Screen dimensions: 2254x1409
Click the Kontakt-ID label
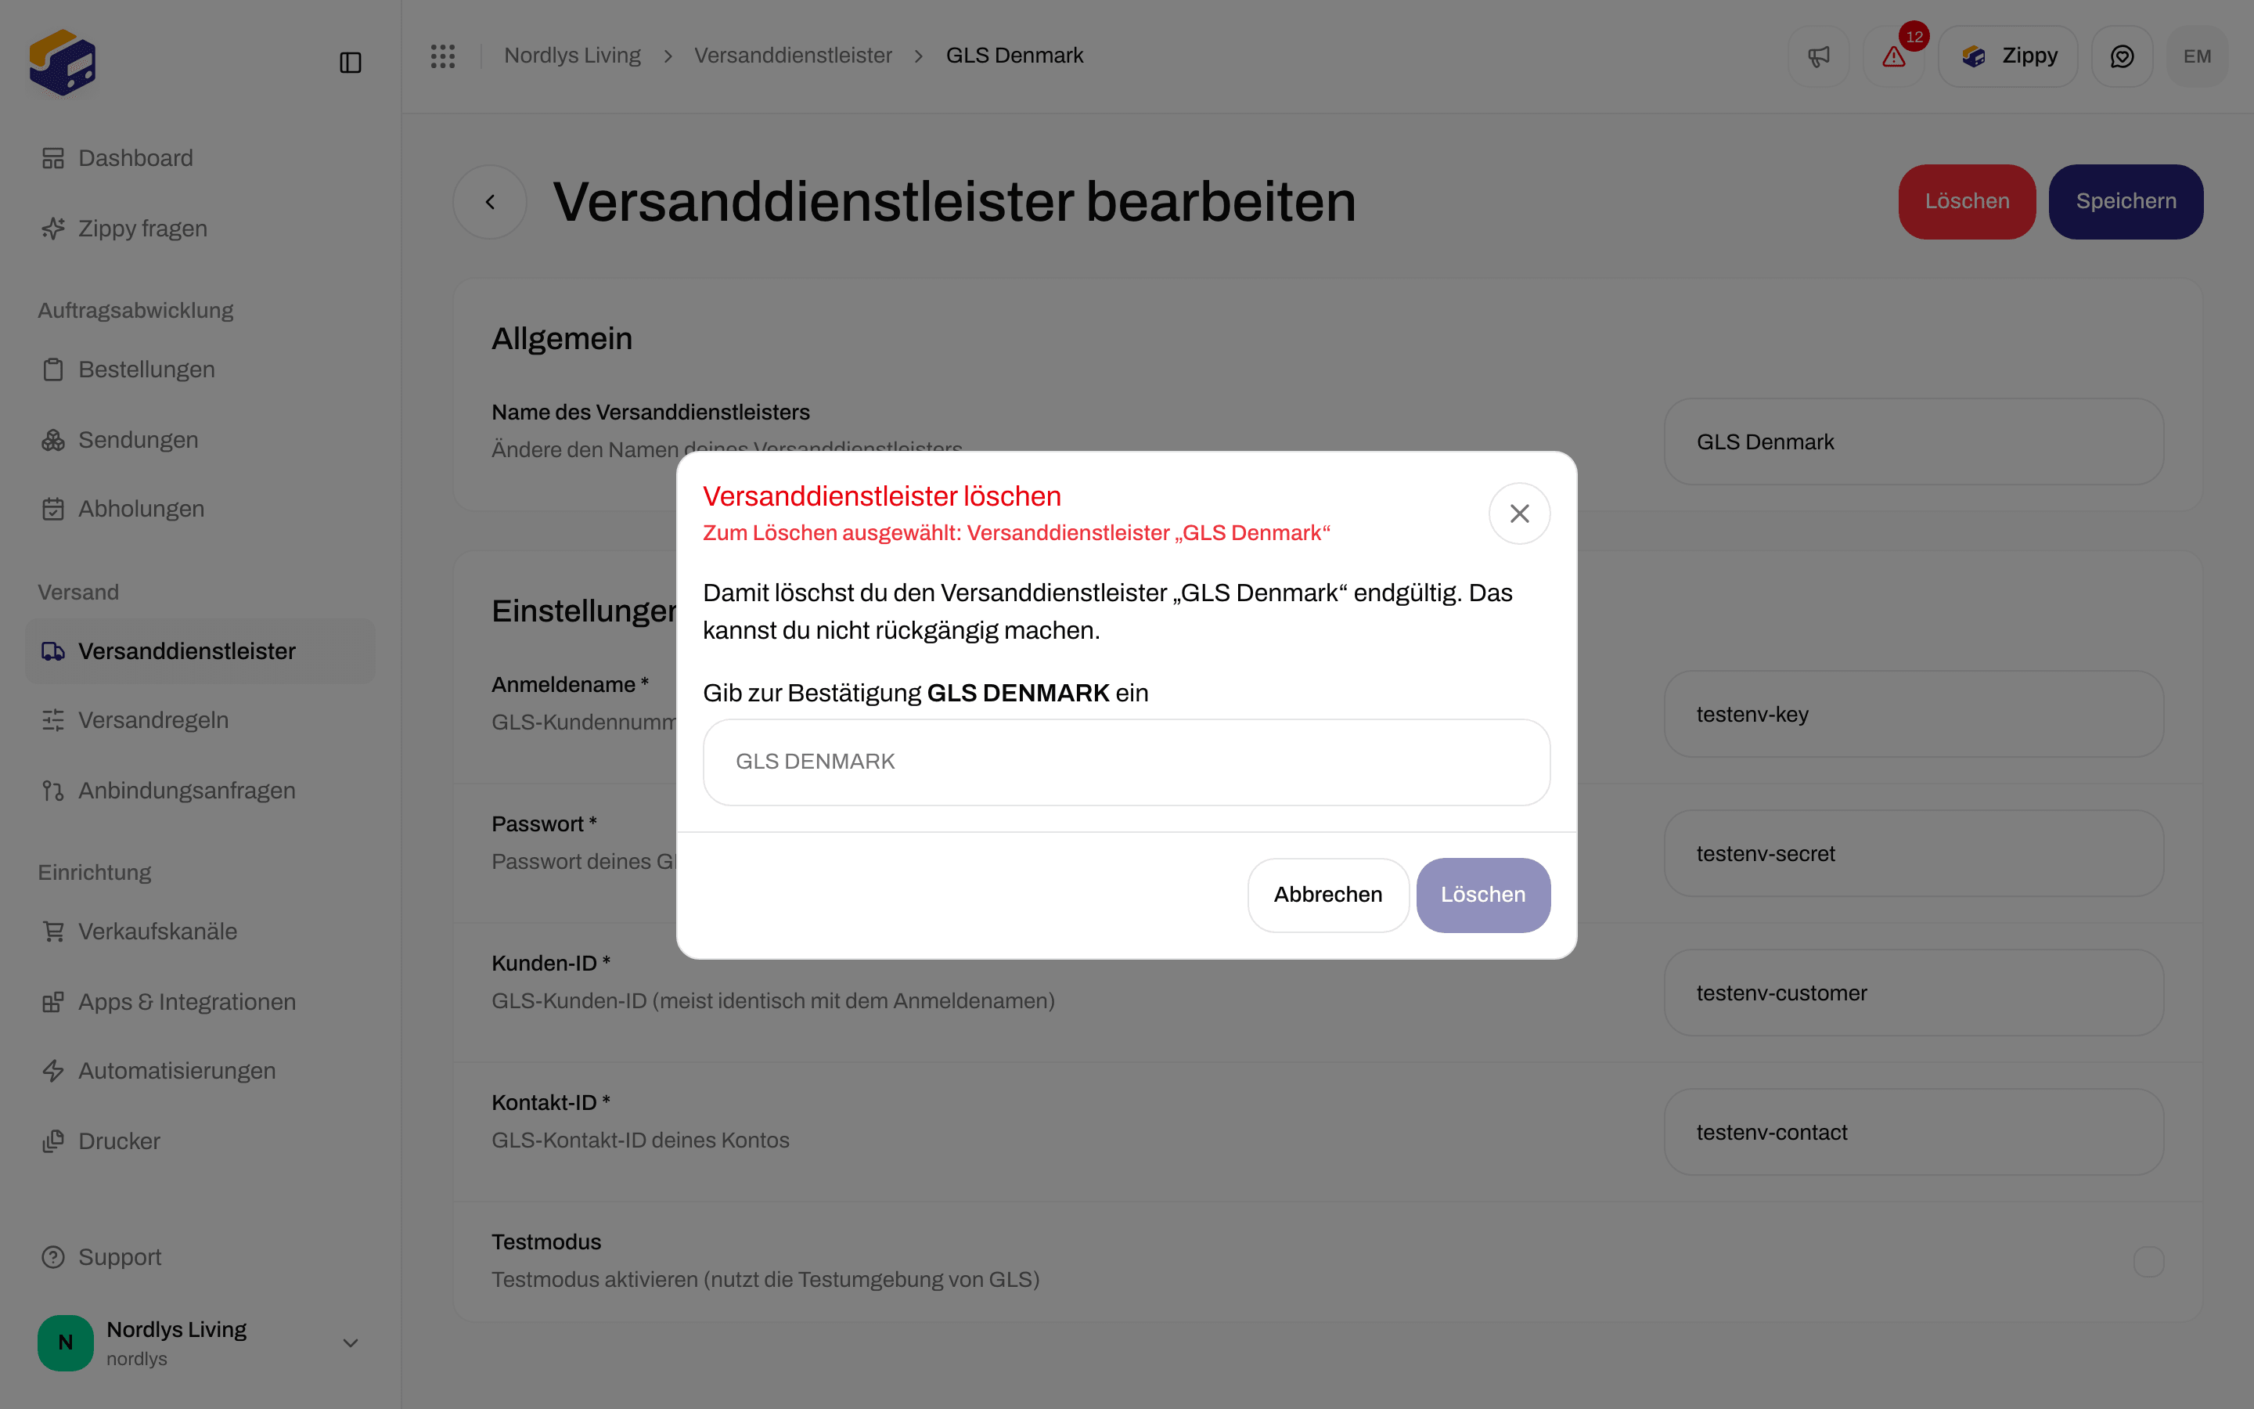click(x=550, y=1102)
